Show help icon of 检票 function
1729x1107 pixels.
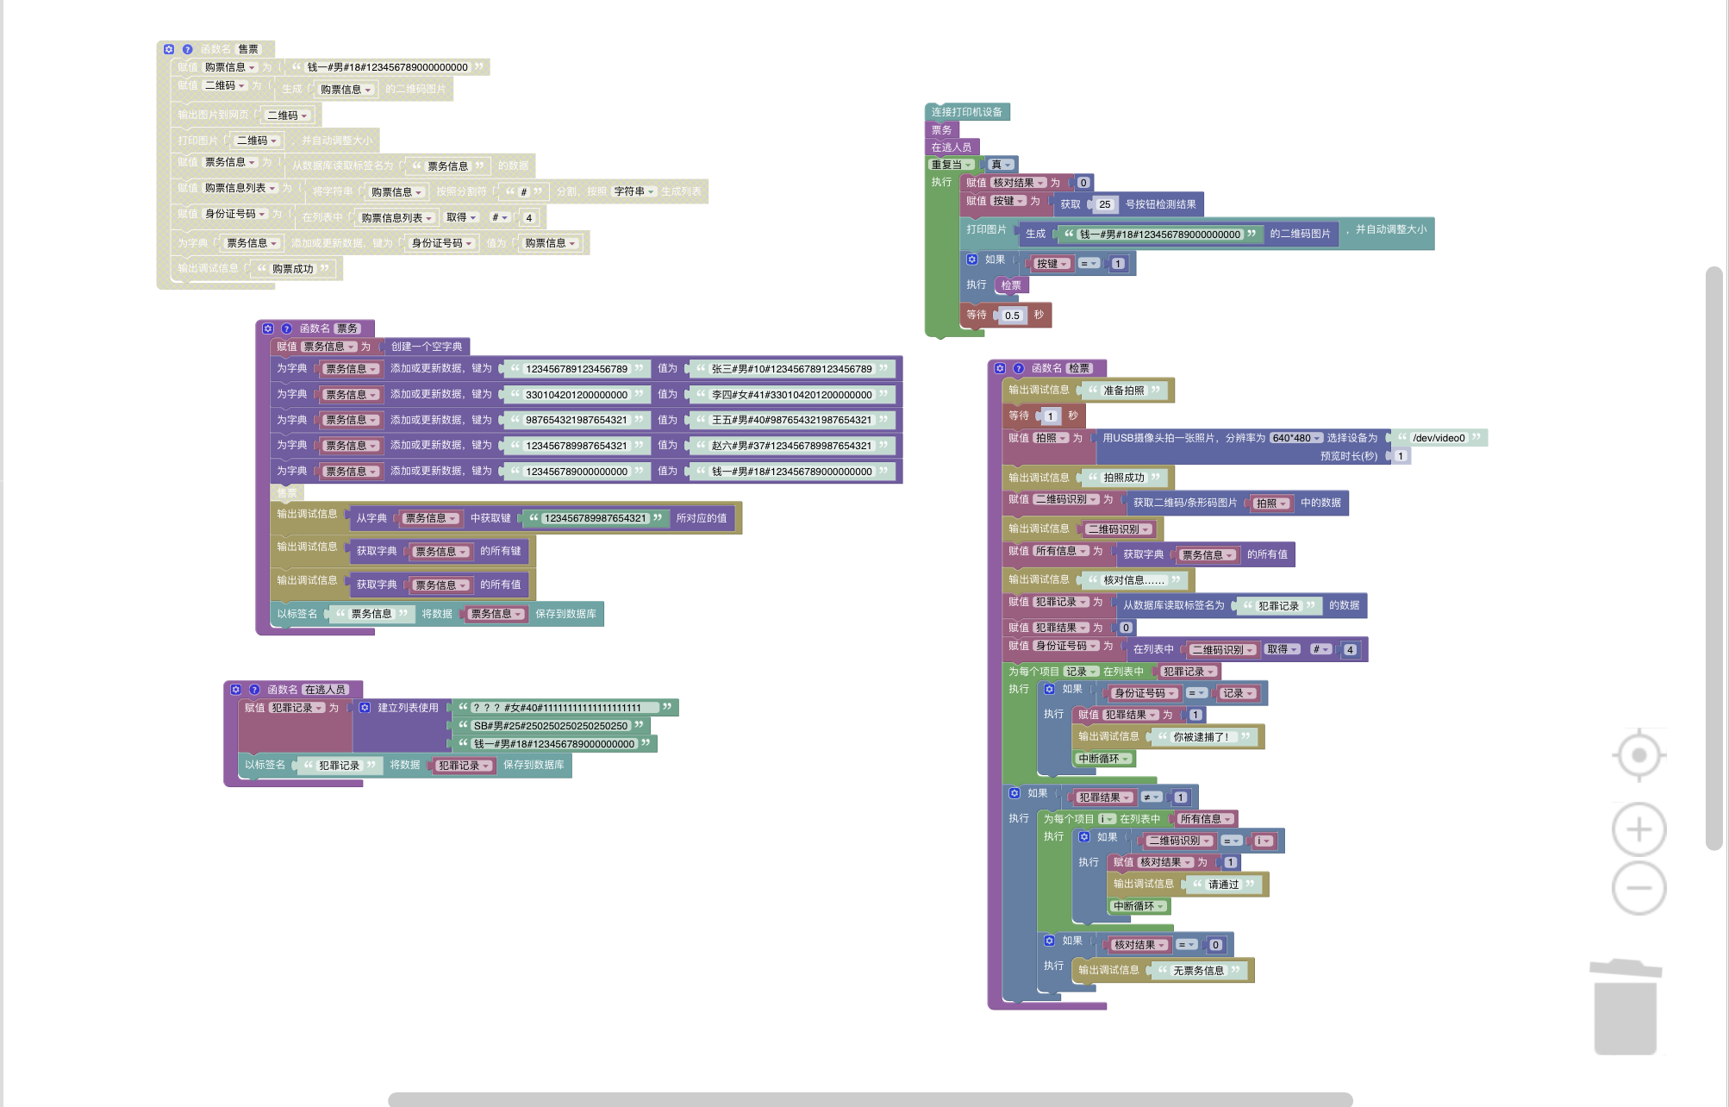click(1018, 368)
